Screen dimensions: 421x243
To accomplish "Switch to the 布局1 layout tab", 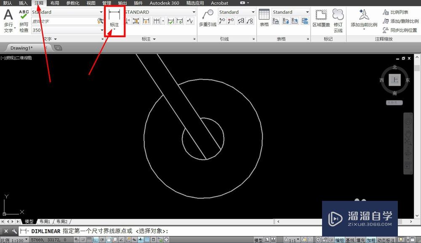I will [45, 221].
